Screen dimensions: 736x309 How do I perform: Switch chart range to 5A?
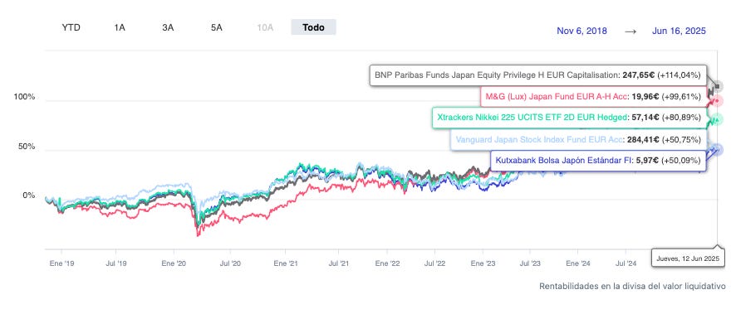click(x=216, y=27)
